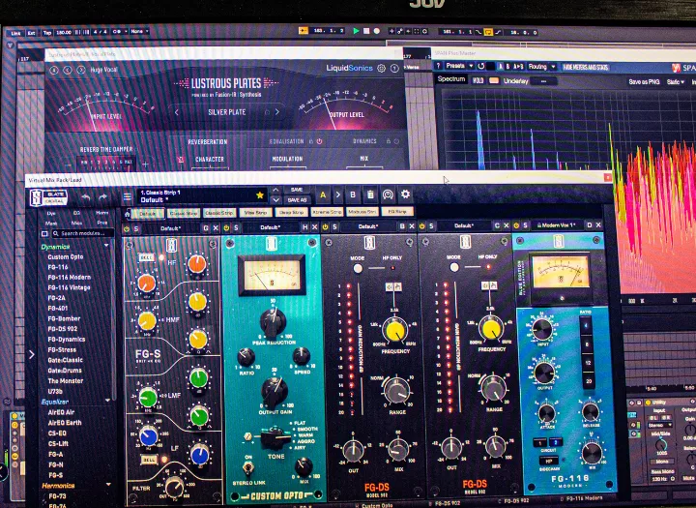Click the transport record button

377,31
